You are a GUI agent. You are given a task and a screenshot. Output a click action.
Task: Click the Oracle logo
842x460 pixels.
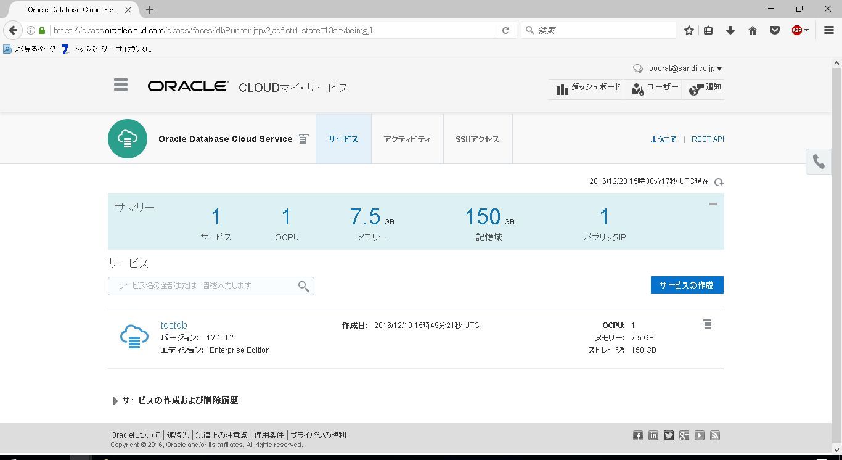point(188,87)
